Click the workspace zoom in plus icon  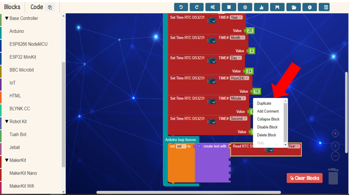point(335,146)
